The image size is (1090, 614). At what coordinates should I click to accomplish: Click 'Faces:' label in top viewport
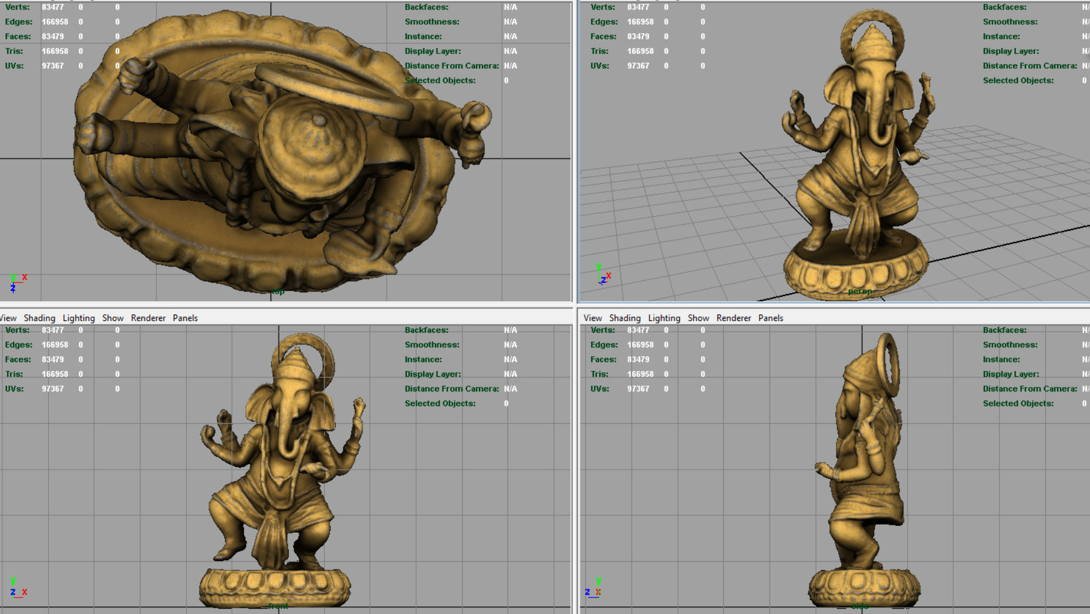click(18, 36)
